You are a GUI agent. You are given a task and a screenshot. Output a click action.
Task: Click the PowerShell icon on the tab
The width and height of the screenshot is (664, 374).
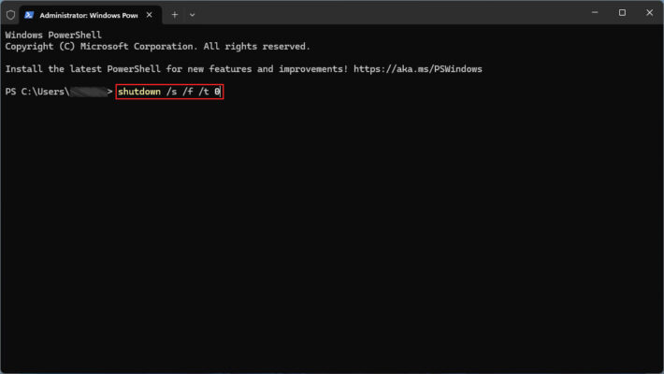(30, 14)
